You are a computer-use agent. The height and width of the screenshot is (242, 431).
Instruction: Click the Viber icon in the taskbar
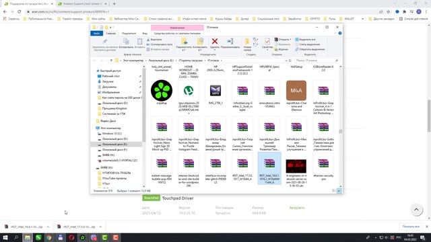(94, 237)
